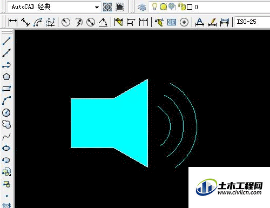270x208 pixels.
Task: Click the Quick Leader tool
Action: (159, 22)
